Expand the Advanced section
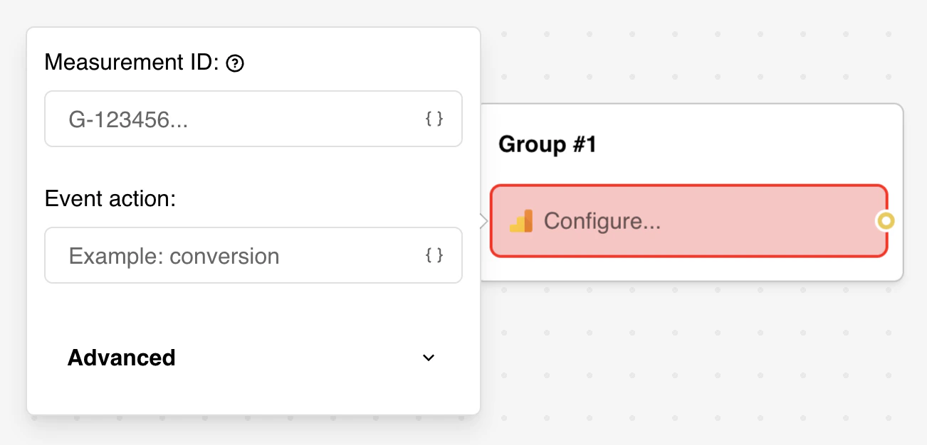 coord(121,358)
